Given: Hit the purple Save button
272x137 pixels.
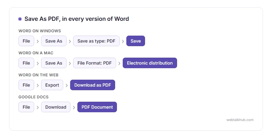Looking at the screenshot, I should click(136, 41).
